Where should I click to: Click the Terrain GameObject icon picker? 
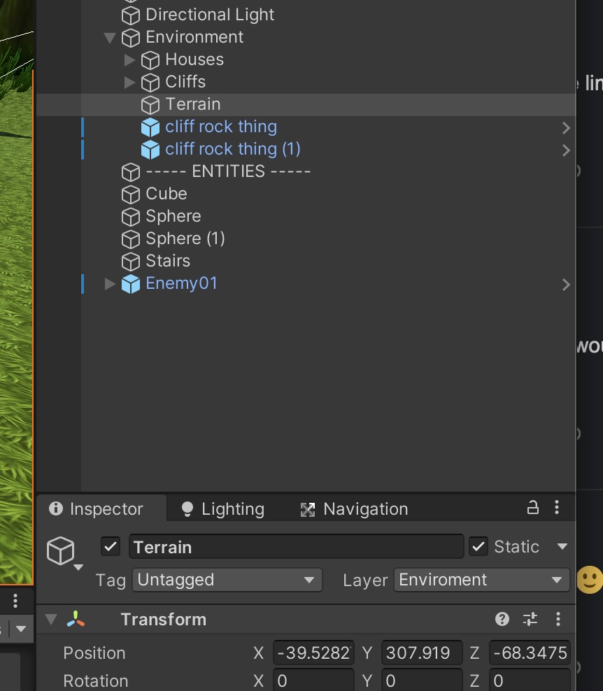tap(62, 552)
